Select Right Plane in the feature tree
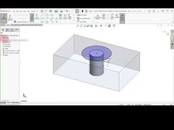This screenshot has width=174, height=130. [x=7, y=46]
